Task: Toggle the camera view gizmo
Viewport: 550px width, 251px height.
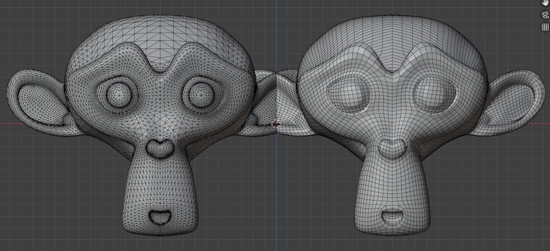Action: click(x=545, y=15)
